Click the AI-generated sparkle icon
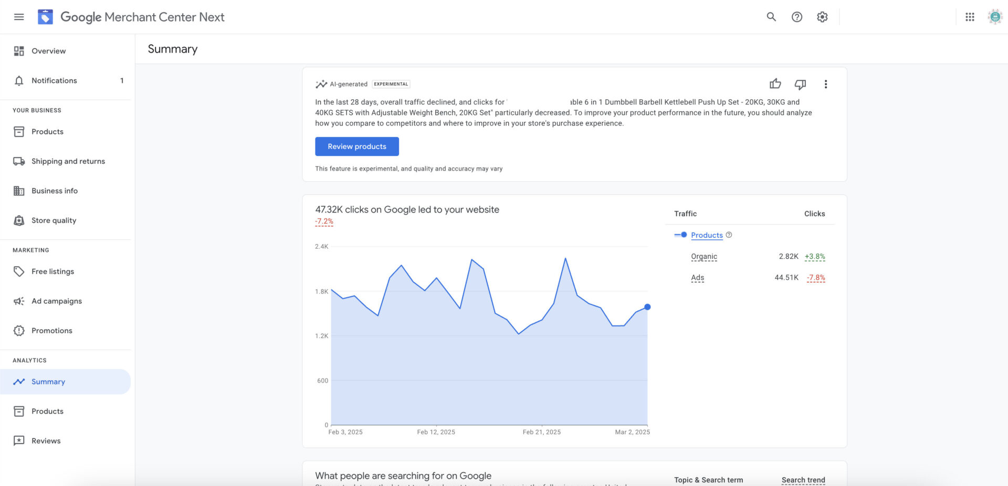The height and width of the screenshot is (486, 1008). [321, 84]
